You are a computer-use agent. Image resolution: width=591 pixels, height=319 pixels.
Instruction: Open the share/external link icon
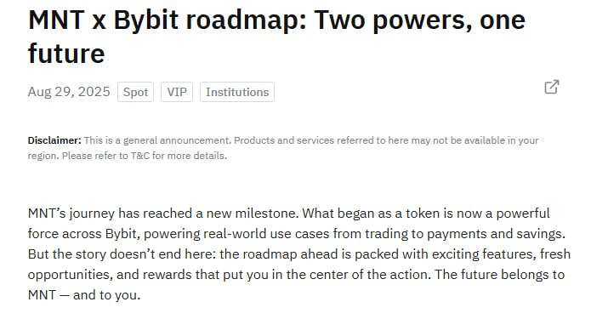[551, 87]
